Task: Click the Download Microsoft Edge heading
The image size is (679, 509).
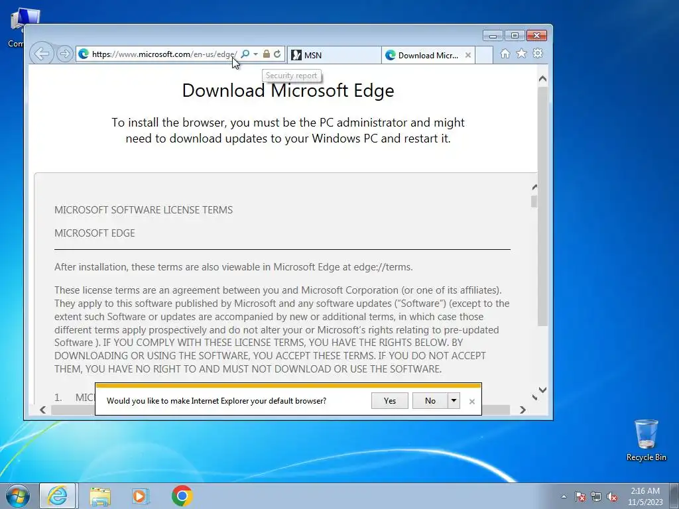Action: point(288,90)
